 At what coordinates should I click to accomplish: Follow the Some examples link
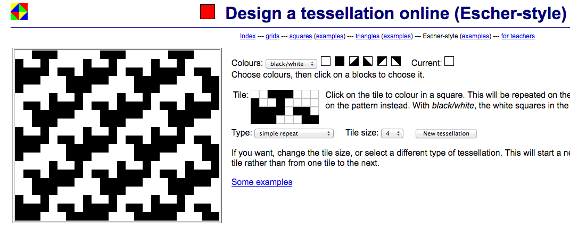pyautogui.click(x=262, y=182)
